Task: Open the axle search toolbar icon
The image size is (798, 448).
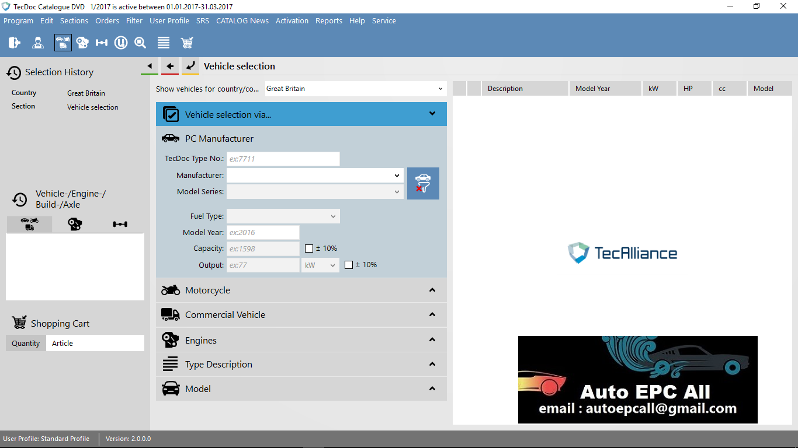Action: point(102,43)
